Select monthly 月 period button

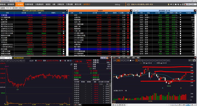(x=141, y=60)
